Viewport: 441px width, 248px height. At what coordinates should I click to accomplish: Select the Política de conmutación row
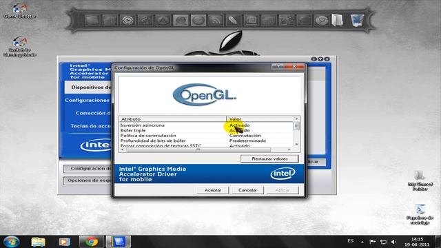[206, 136]
